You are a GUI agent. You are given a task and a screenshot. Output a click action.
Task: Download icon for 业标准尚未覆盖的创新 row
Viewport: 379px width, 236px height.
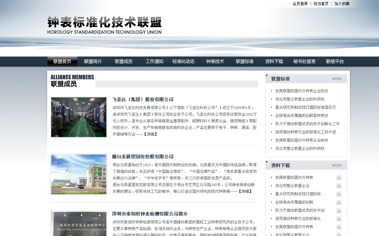339,202
